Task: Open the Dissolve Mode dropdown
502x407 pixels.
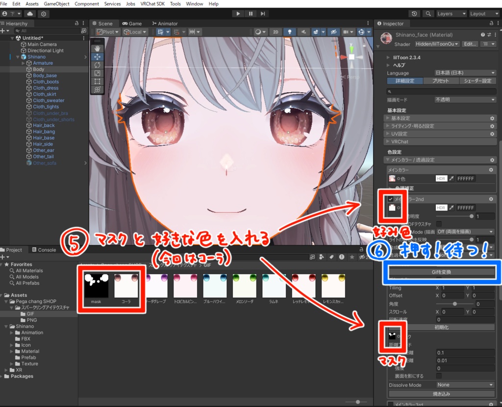Action: tap(465, 385)
